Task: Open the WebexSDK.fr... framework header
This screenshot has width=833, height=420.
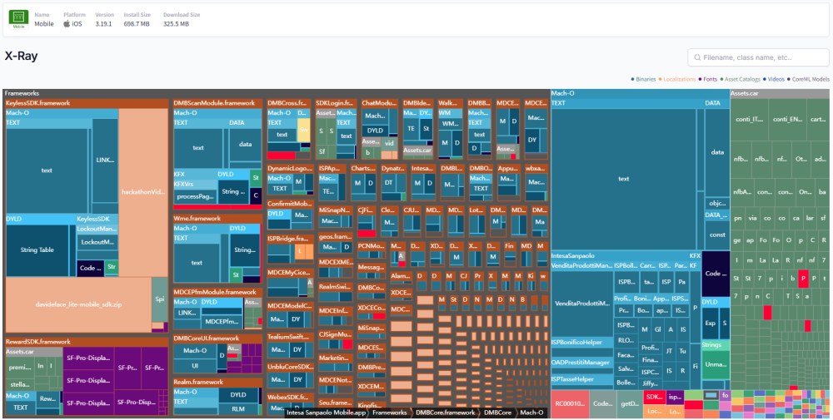Action: tap(290, 398)
